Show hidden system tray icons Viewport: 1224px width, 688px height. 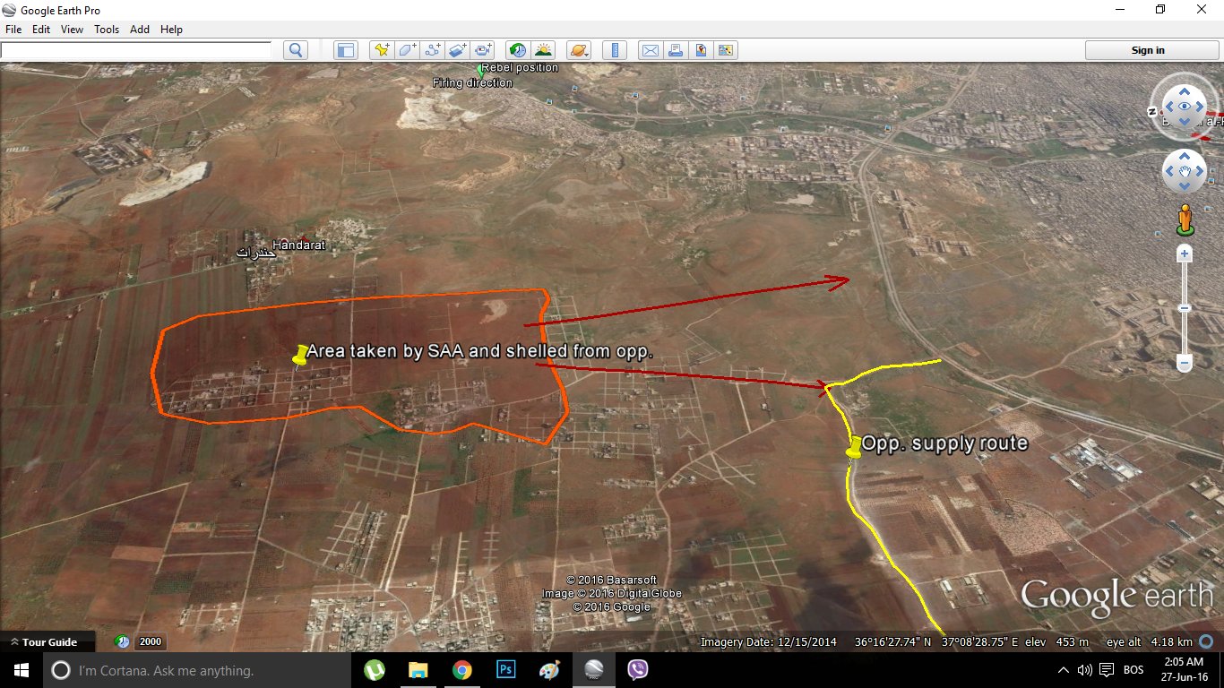pos(1064,670)
